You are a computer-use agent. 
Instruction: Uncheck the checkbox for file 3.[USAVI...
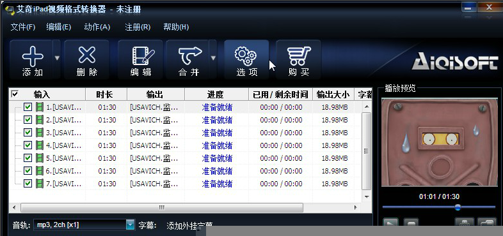28,133
